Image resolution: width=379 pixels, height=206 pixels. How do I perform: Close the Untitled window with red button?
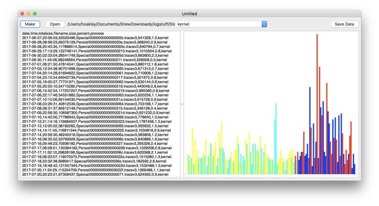(x=23, y=14)
